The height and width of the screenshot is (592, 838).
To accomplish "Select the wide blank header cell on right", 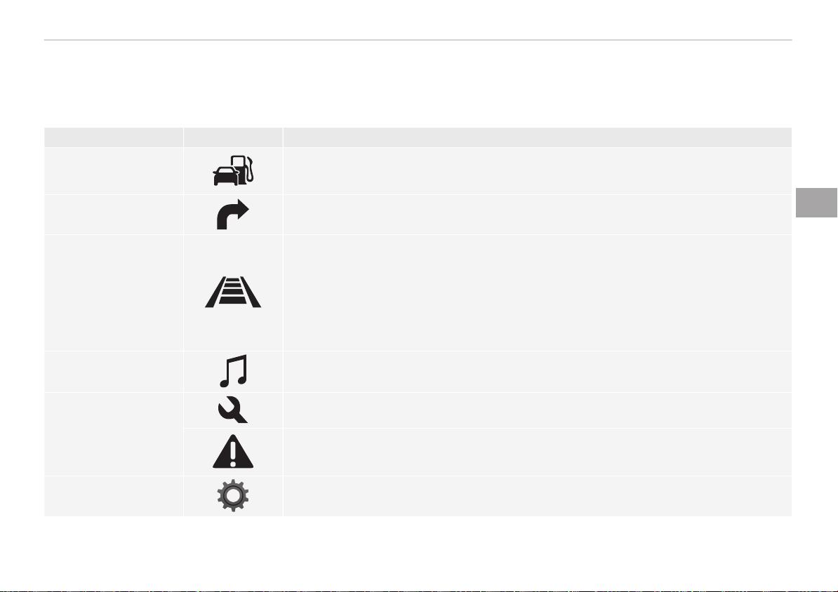I will click(537, 137).
